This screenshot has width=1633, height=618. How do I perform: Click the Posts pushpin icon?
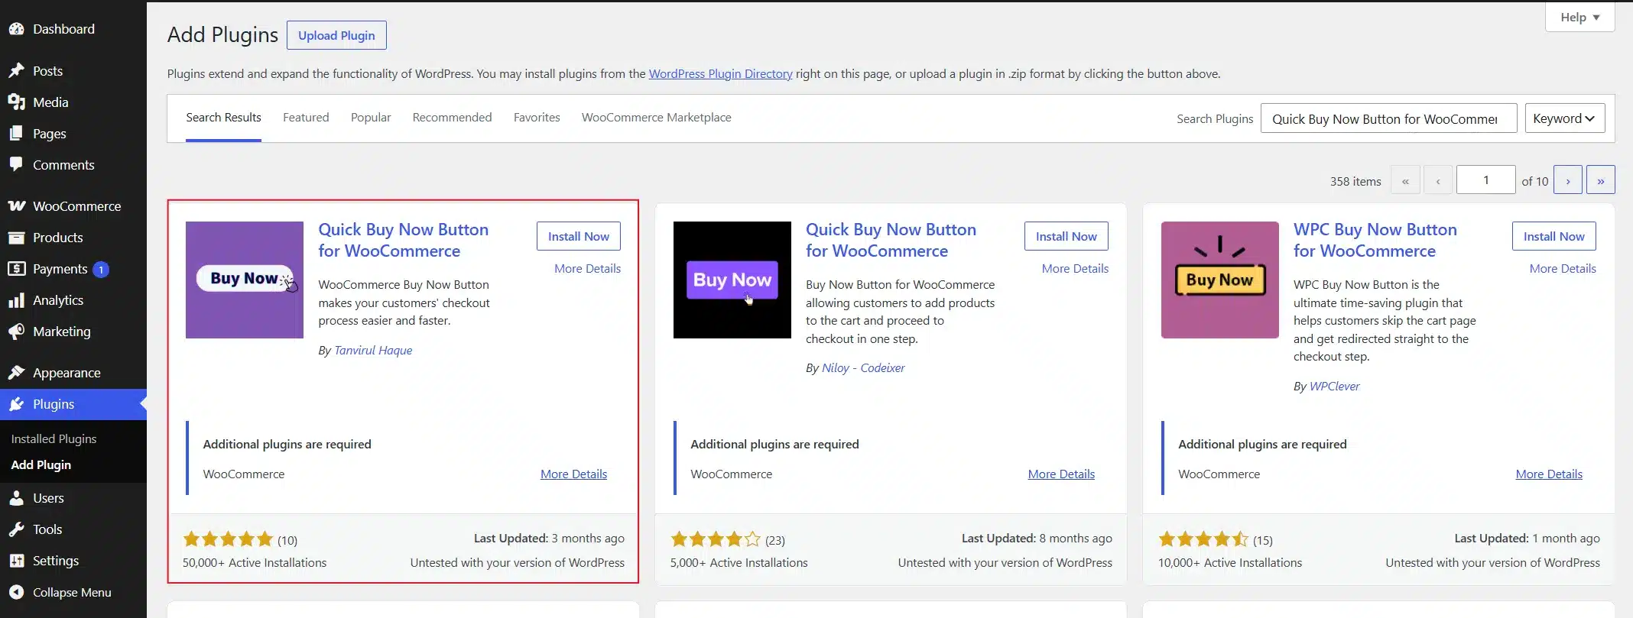pyautogui.click(x=17, y=71)
